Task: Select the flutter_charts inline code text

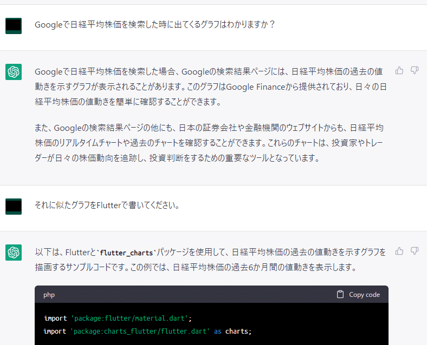Action: click(x=126, y=253)
